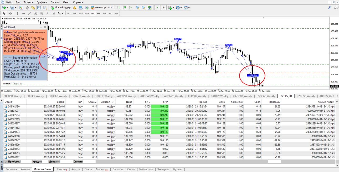The height and width of the screenshot is (172, 339).
Task: Zoom out the chart with magnifier minus
Action: [x=143, y=8]
